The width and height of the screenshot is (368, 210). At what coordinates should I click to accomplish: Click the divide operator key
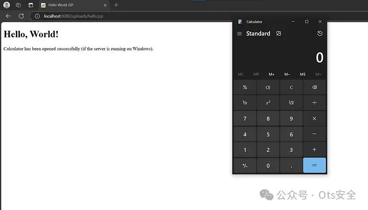point(314,103)
